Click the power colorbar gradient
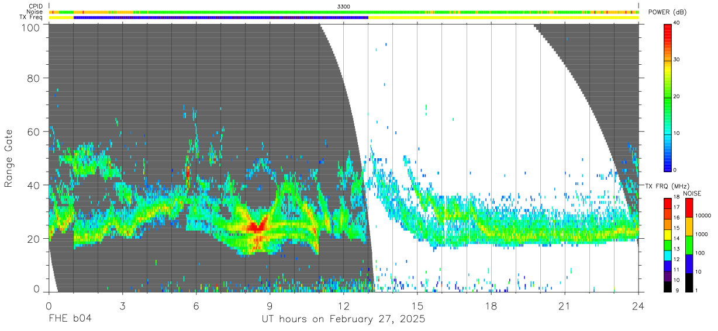 667,97
